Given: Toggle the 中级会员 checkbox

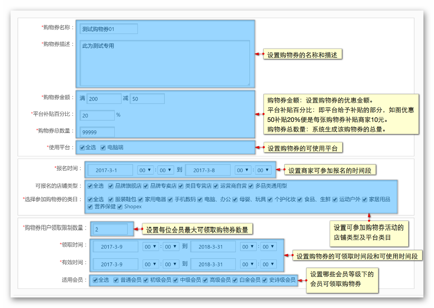Looking at the screenshot, I should pos(175,280).
